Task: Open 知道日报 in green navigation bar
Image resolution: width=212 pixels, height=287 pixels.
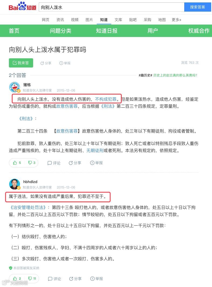Action: click(x=107, y=31)
